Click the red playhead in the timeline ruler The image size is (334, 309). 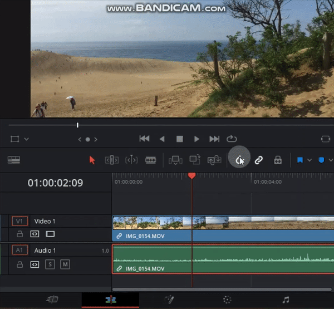click(191, 175)
